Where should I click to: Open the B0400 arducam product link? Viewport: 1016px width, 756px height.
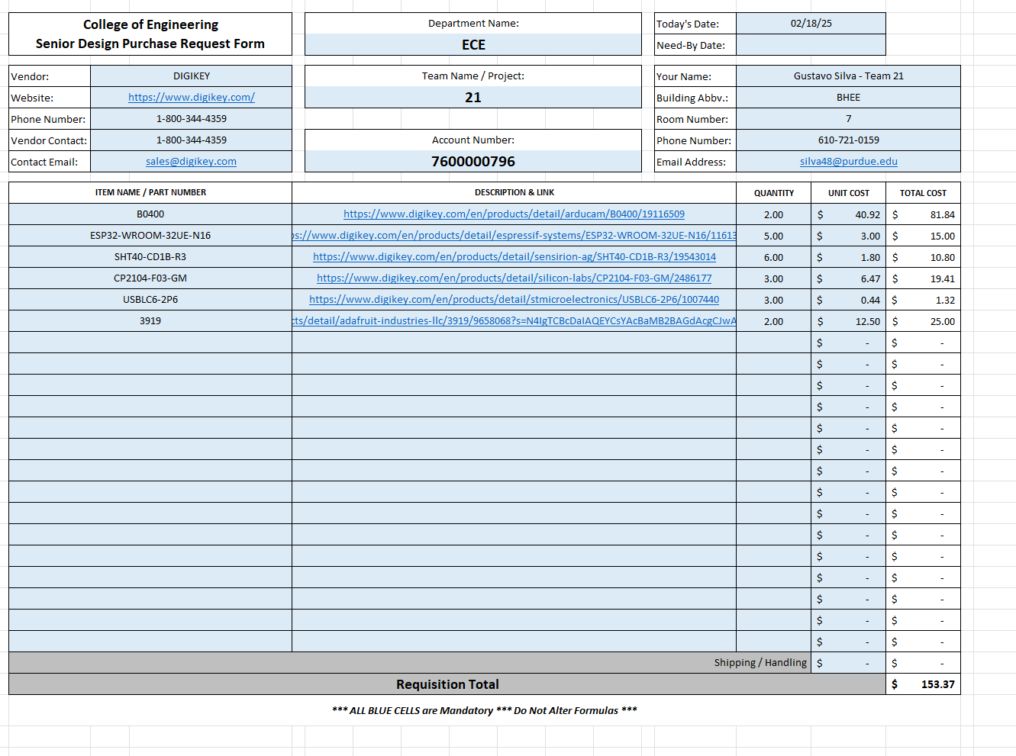point(514,214)
